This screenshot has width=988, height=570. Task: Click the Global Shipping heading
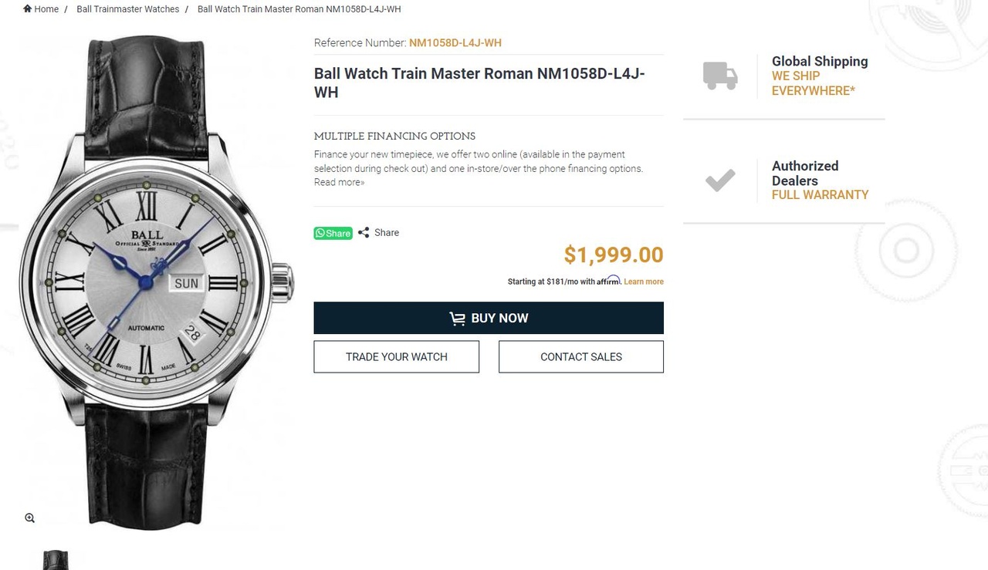(820, 62)
